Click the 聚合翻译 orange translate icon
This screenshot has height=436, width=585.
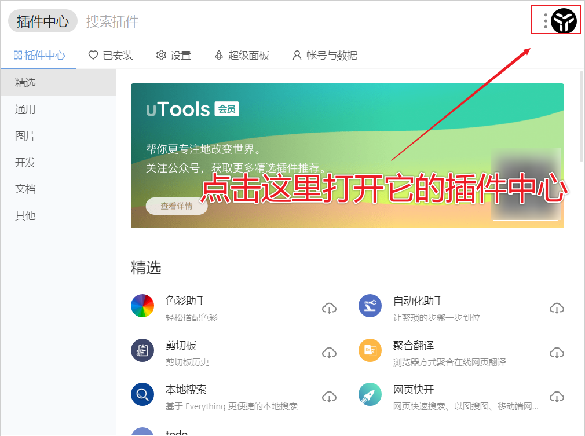(x=370, y=350)
